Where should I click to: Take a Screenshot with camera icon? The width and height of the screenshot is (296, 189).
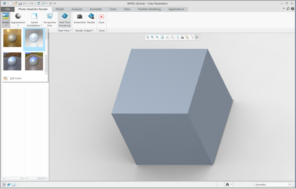(x=79, y=17)
